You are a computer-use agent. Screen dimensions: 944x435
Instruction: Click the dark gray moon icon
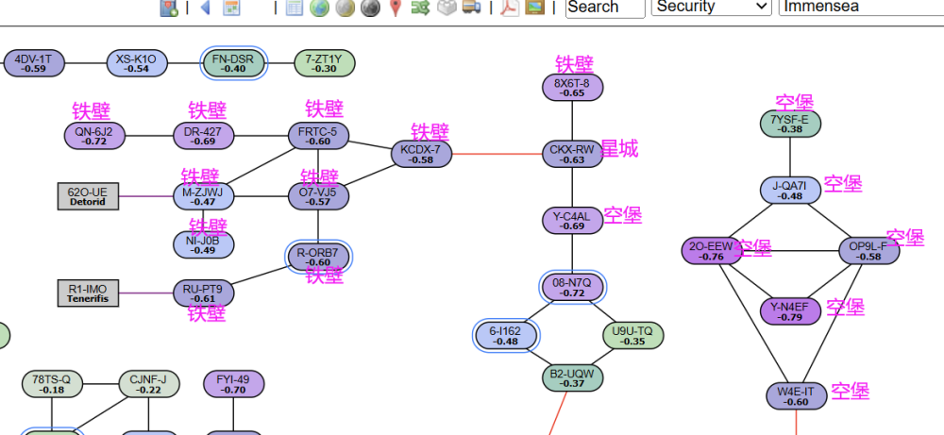pyautogui.click(x=370, y=8)
